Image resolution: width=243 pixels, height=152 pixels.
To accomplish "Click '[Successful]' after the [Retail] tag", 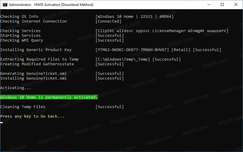I will pyautogui.click(x=207, y=50).
